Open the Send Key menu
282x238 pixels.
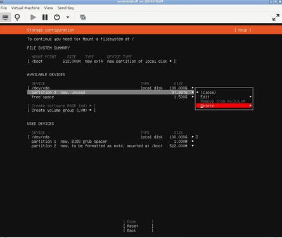coord(66,8)
